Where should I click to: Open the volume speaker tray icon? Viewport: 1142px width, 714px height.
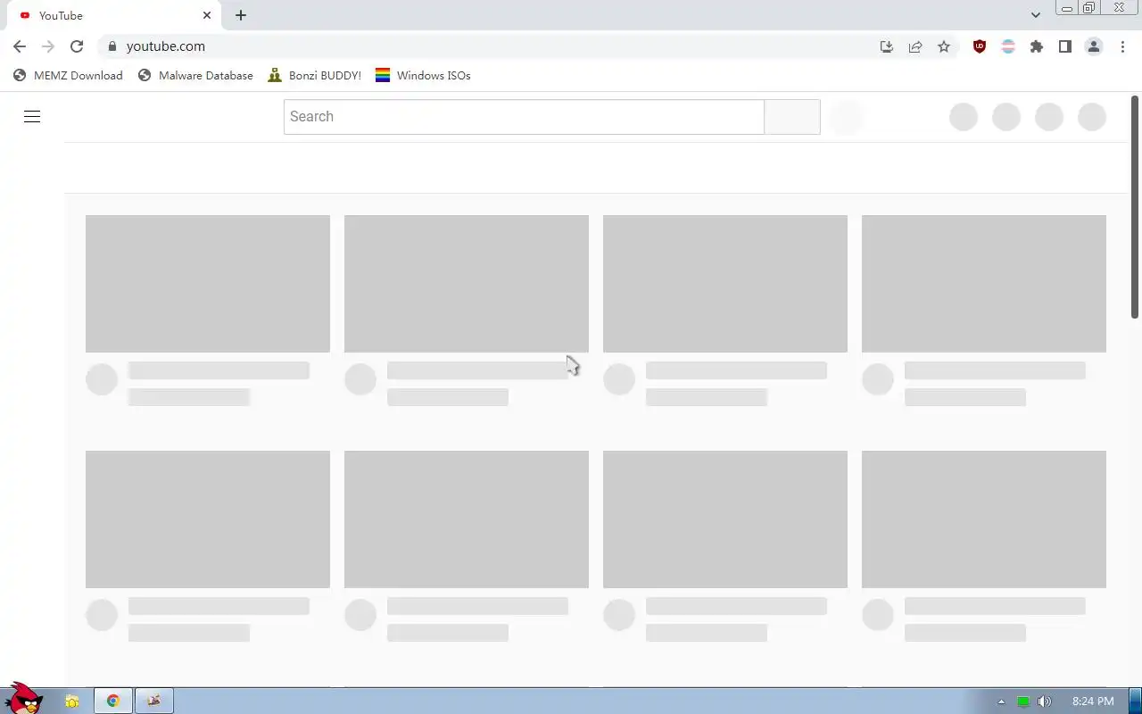[1044, 702]
